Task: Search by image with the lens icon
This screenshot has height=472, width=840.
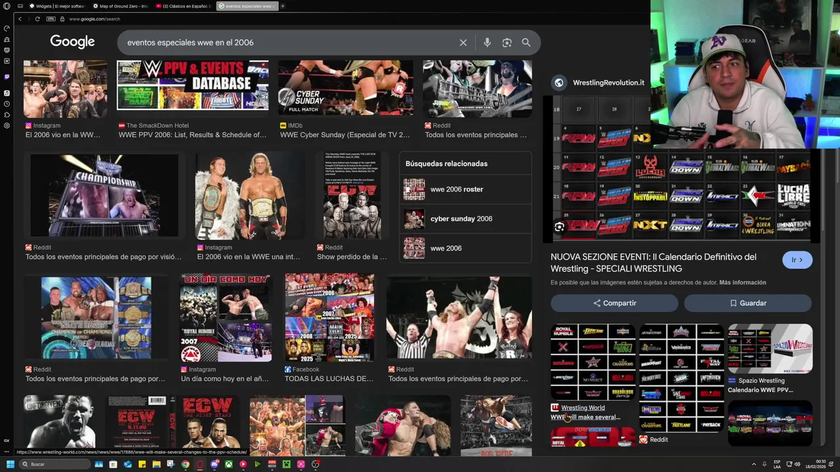Action: pyautogui.click(x=507, y=43)
